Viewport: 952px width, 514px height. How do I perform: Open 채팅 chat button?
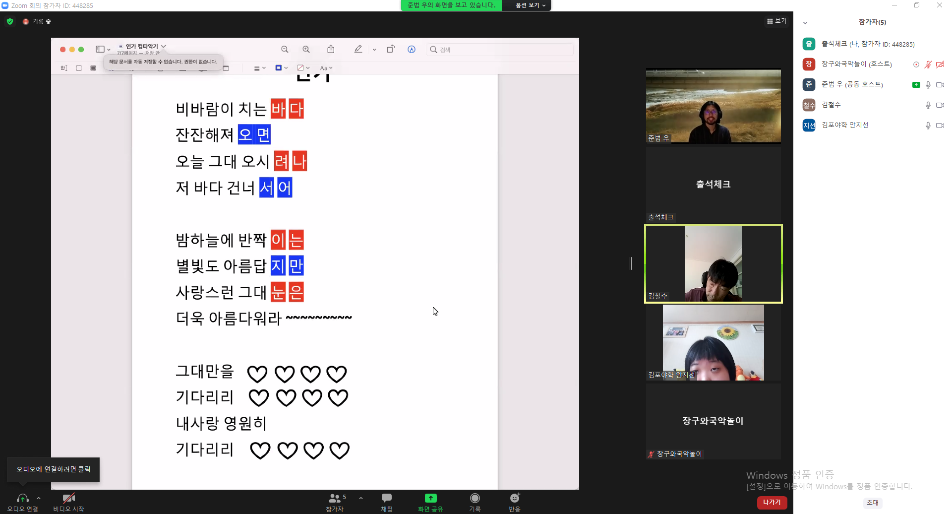[x=387, y=502]
